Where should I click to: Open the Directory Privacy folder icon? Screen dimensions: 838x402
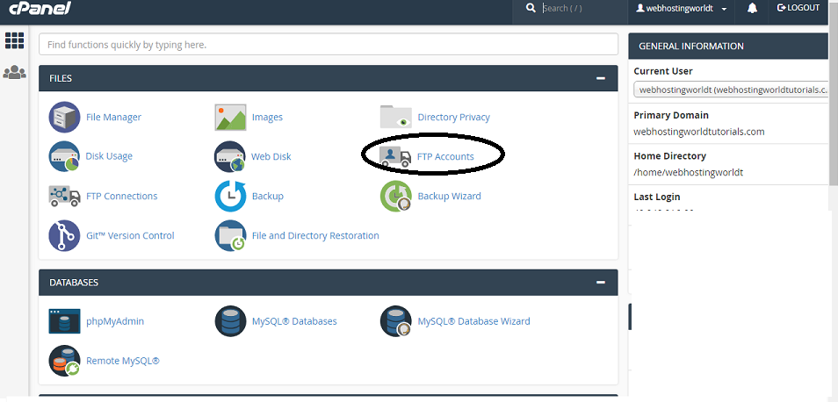click(x=396, y=117)
